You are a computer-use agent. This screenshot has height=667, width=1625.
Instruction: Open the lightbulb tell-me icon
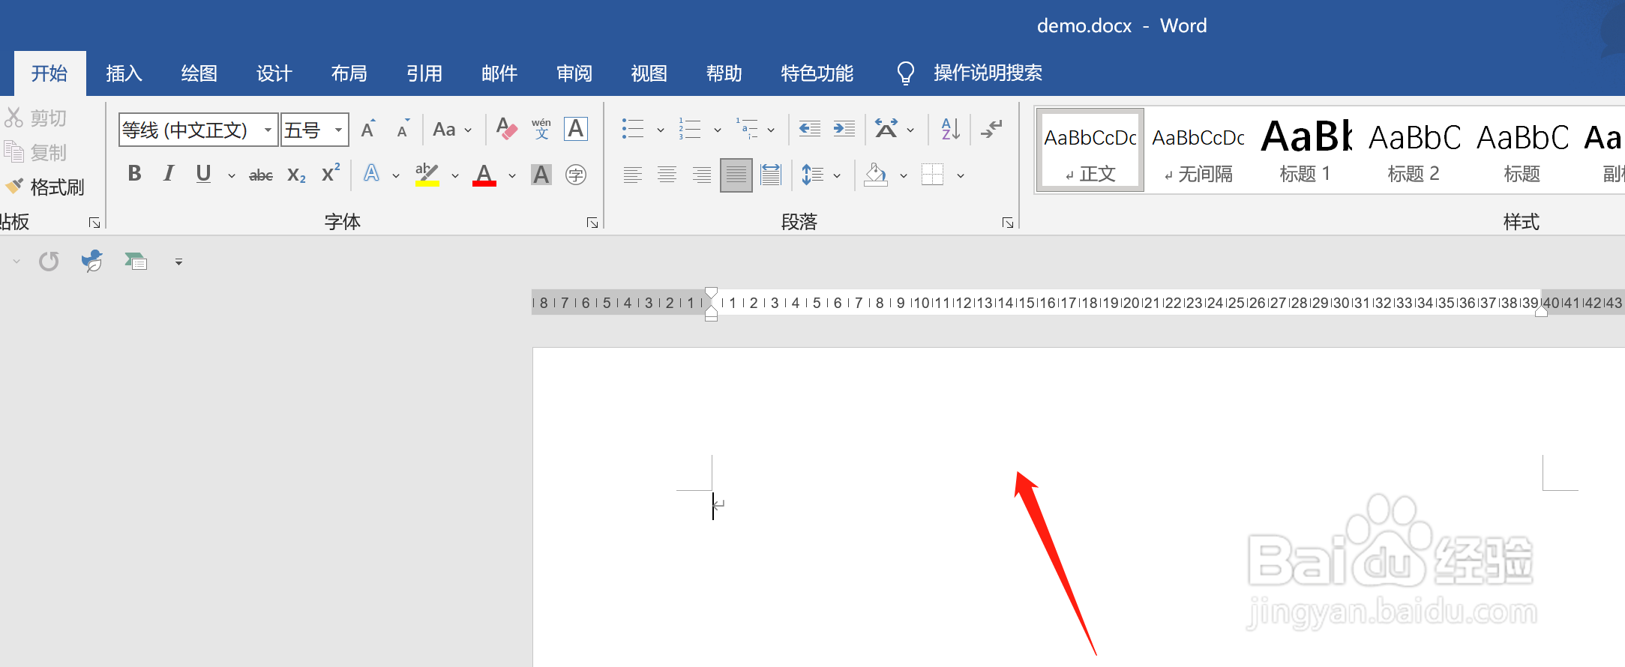(x=906, y=73)
